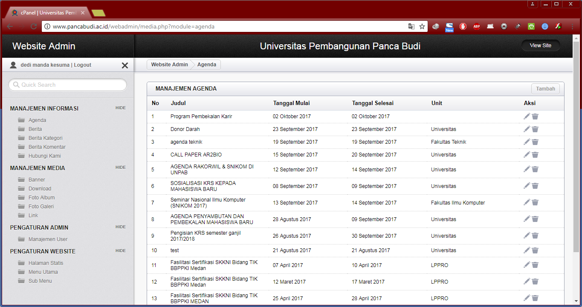Edit the CALL PAPER AR2BIO agenda entry
This screenshot has width=582, height=307.
pyautogui.click(x=527, y=154)
